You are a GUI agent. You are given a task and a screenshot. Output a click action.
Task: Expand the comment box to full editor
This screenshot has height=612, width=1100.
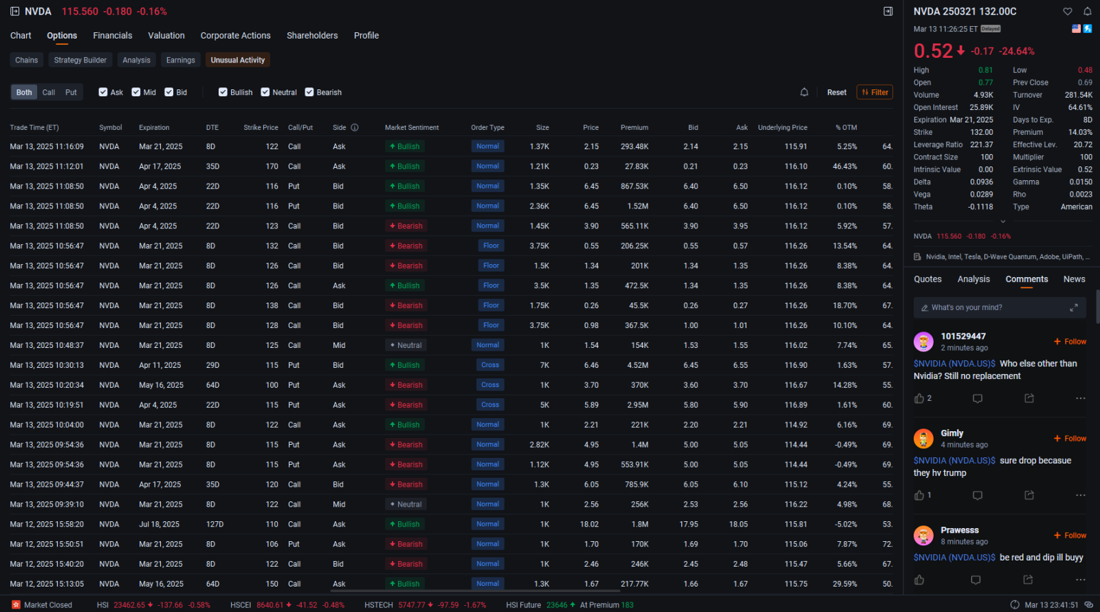pos(1074,307)
